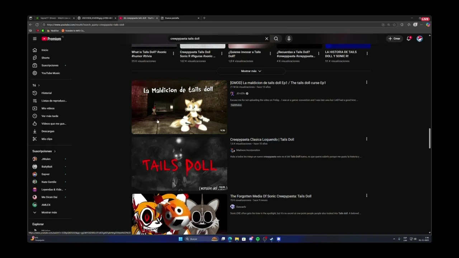Open Youtube to MP3 Co... bookmark
This screenshot has width=459, height=258.
coord(73,30)
